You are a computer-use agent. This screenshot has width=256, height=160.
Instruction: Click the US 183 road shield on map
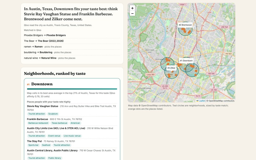(x=214, y=90)
